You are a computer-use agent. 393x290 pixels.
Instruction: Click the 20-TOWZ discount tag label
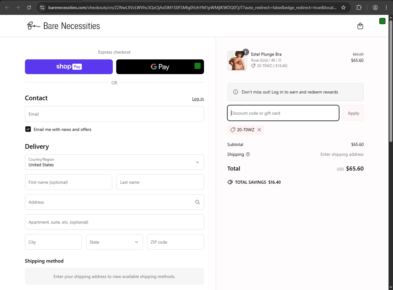[245, 130]
